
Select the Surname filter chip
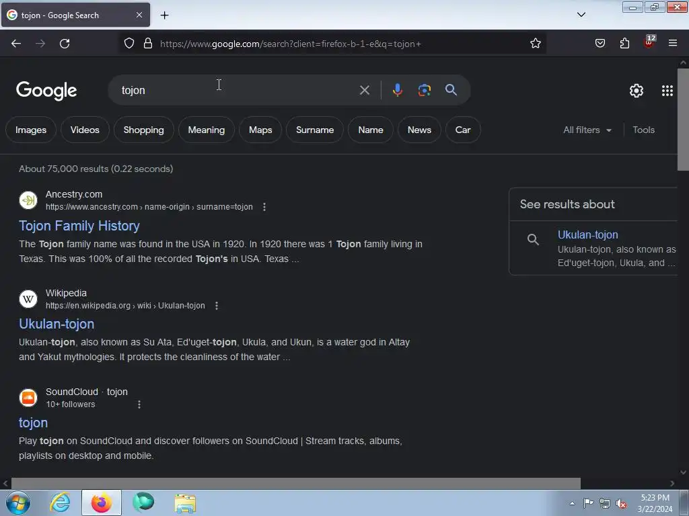315,130
